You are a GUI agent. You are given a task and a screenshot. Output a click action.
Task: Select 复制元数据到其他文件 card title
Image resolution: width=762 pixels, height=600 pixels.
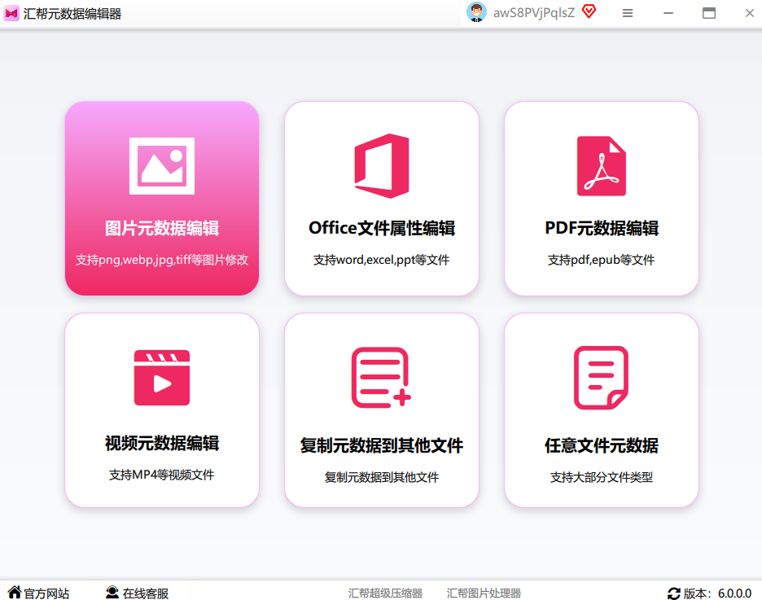(x=382, y=445)
